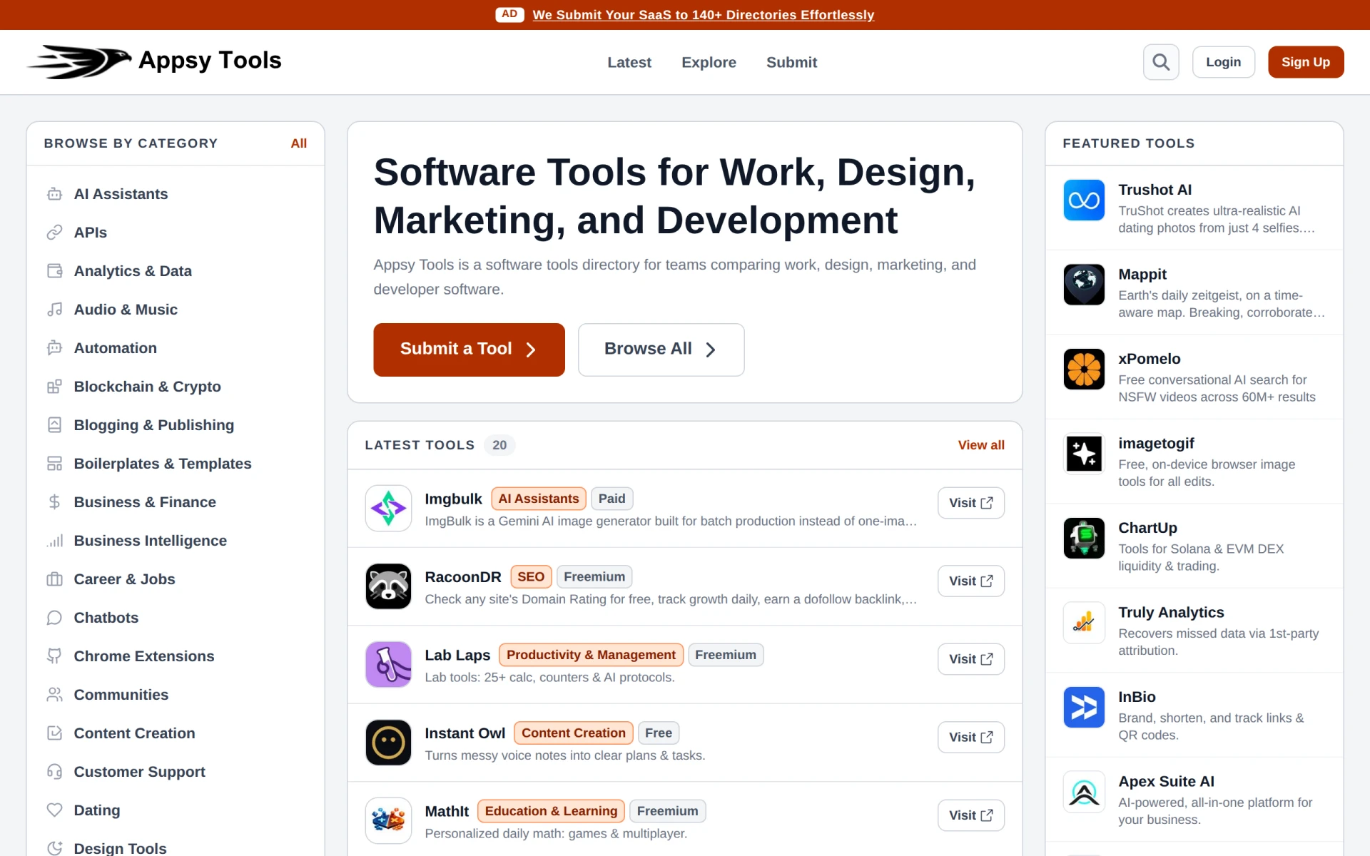Click the xPomelo orange icon
The image size is (1370, 856).
(x=1084, y=369)
